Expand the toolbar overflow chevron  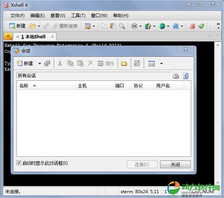(x=218, y=26)
